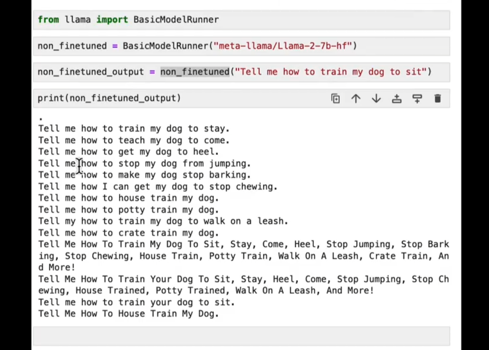Click the last output line "House Train My Dog"
Viewport: 489px width, 350px height.
point(128,314)
